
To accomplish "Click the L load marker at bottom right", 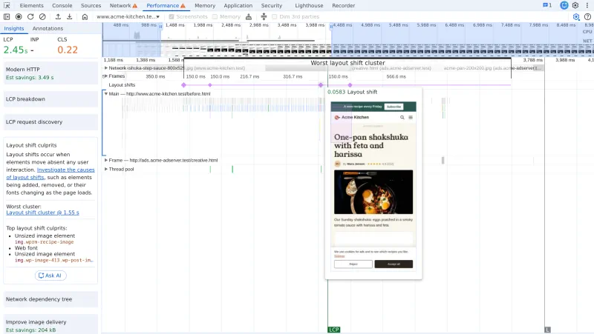I will coord(547,330).
